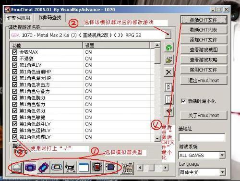Click the ON value for 不遇敌
Screen dimensions: 240x181
tap(88, 59)
